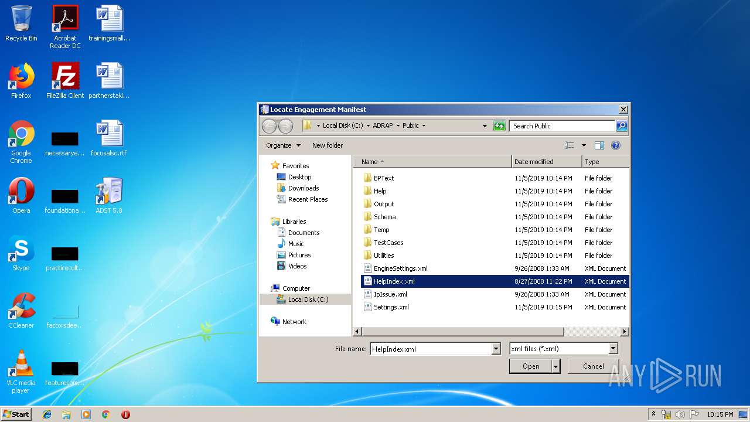
Task: Open FileZilla Client shortcut
Action: pyautogui.click(x=65, y=81)
